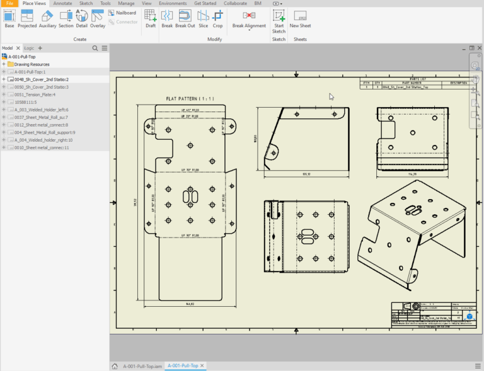Select sheet A_004_Welded_holder_right:10
This screenshot has width=484, height=371.
tap(43, 140)
